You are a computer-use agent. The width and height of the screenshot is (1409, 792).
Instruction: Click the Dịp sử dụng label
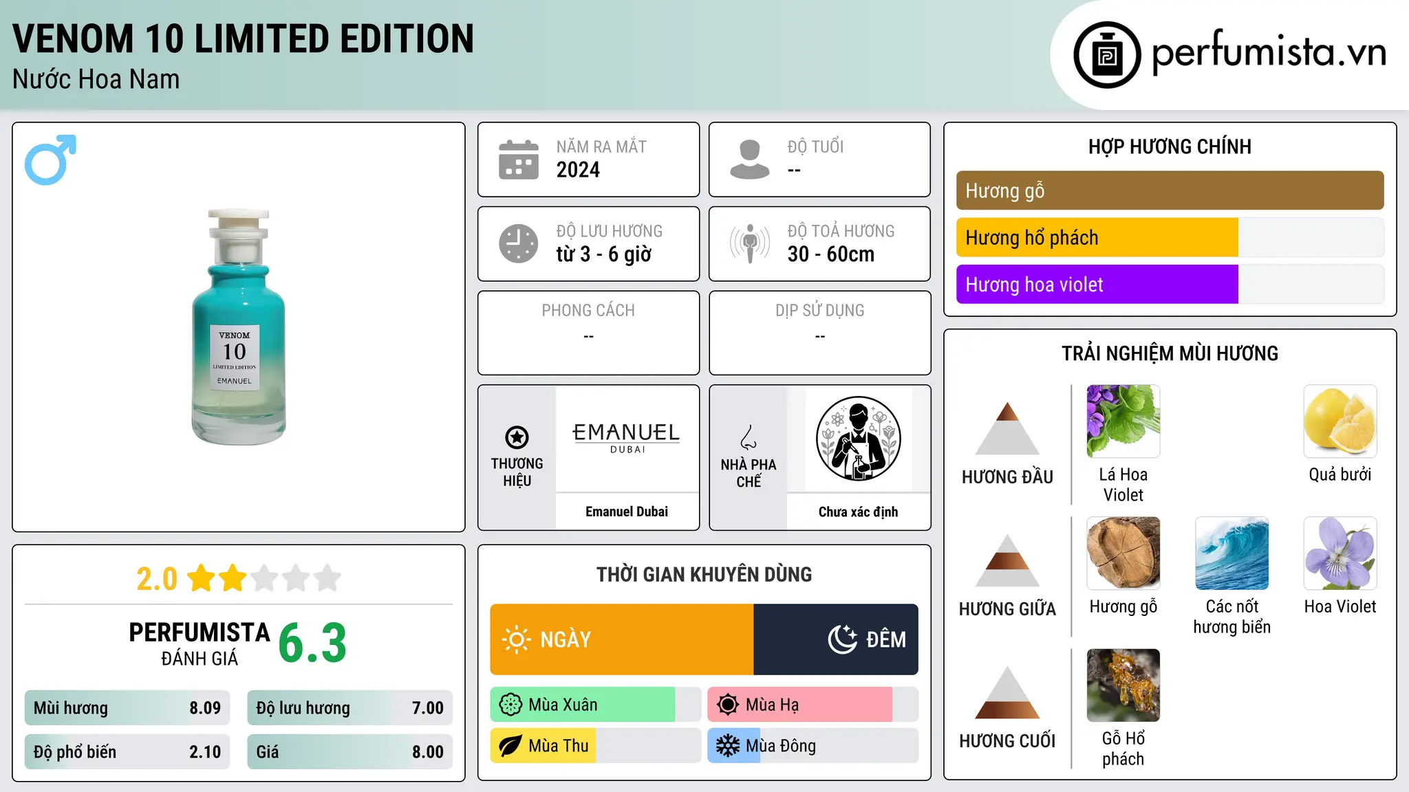coord(819,311)
